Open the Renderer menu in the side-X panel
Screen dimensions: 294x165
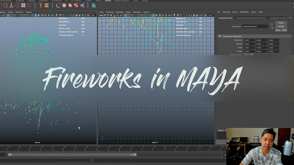pyautogui.click(x=137, y=12)
